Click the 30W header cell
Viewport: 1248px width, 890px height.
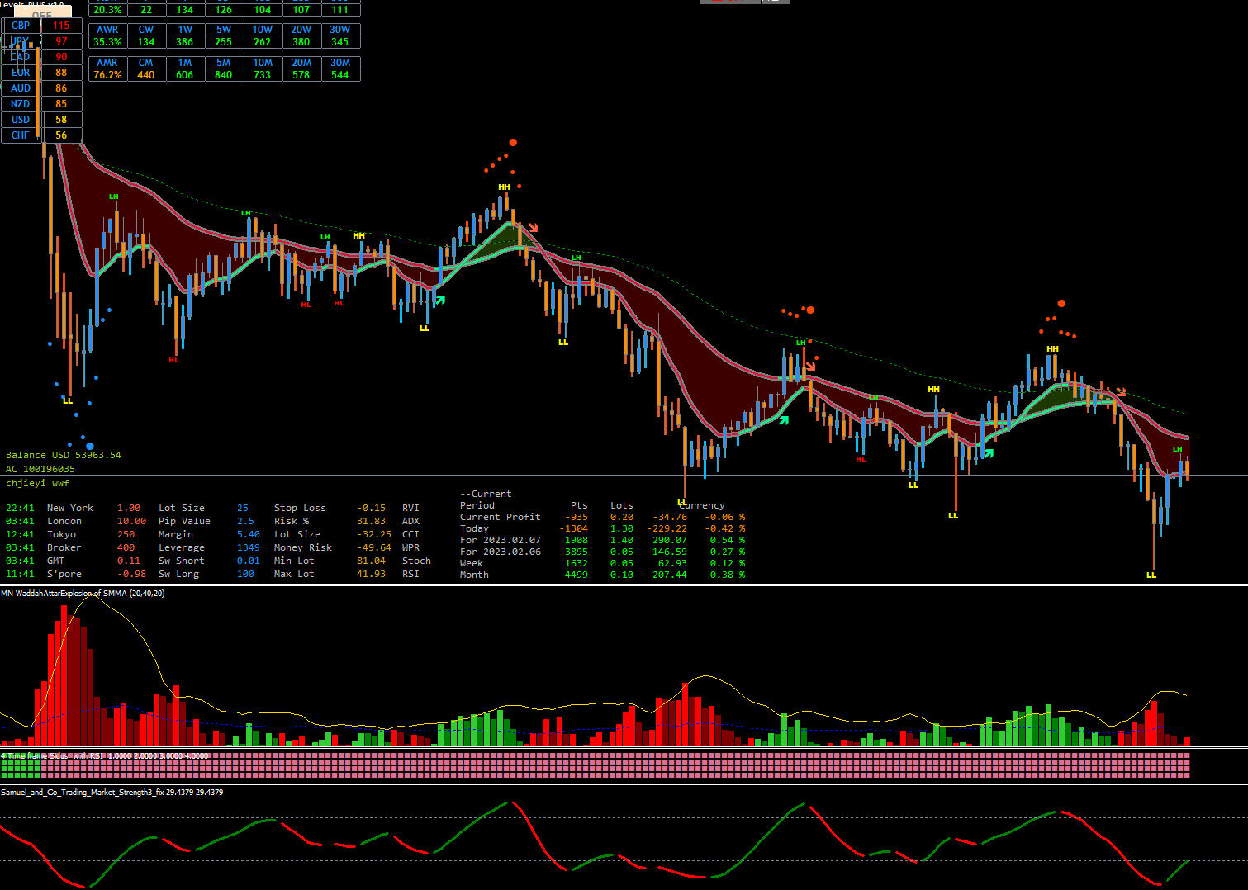pos(340,30)
